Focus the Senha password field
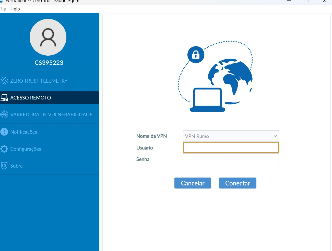The width and height of the screenshot is (332, 251). pyautogui.click(x=231, y=159)
